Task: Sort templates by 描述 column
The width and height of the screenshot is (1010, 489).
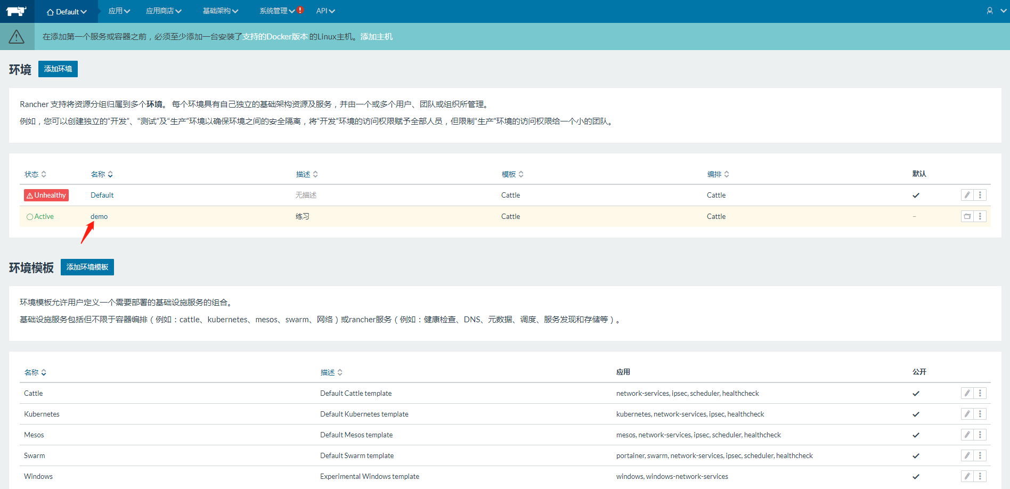Action: [x=332, y=372]
